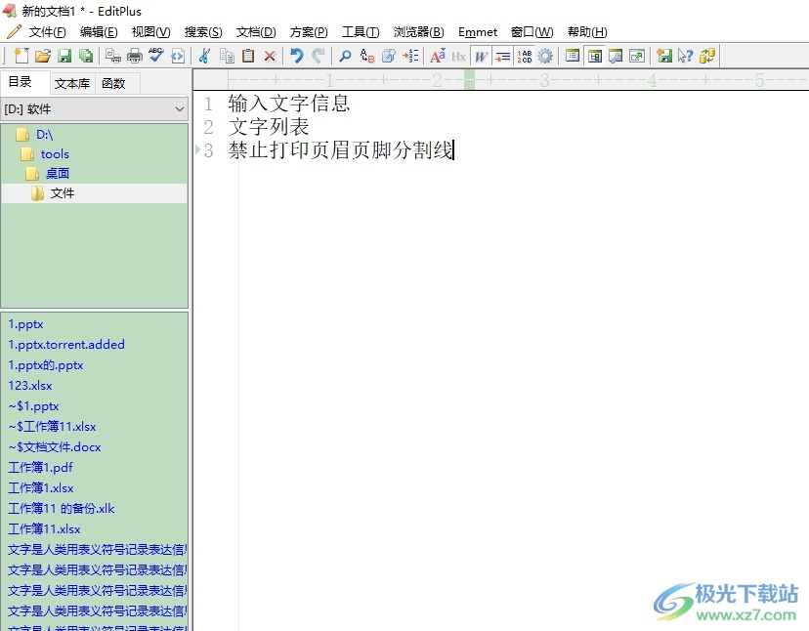Open Find with the magnifier icon

coord(345,56)
